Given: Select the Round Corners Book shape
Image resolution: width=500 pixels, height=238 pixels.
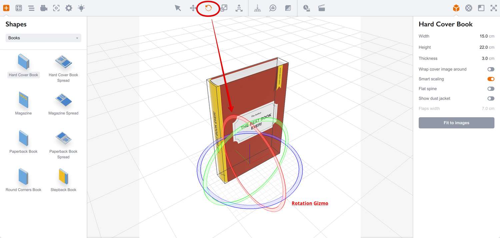Looking at the screenshot, I should coord(23,180).
